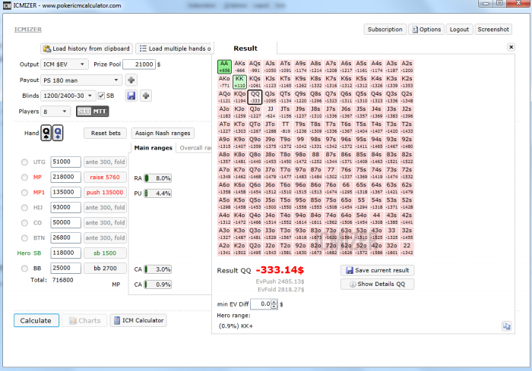This screenshot has width=532, height=371.
Task: Open the Charts button
Action: (x=84, y=320)
